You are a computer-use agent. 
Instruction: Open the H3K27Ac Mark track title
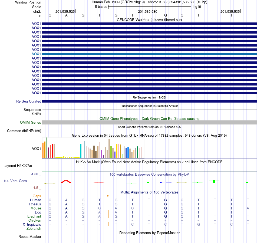[x=149, y=162]
